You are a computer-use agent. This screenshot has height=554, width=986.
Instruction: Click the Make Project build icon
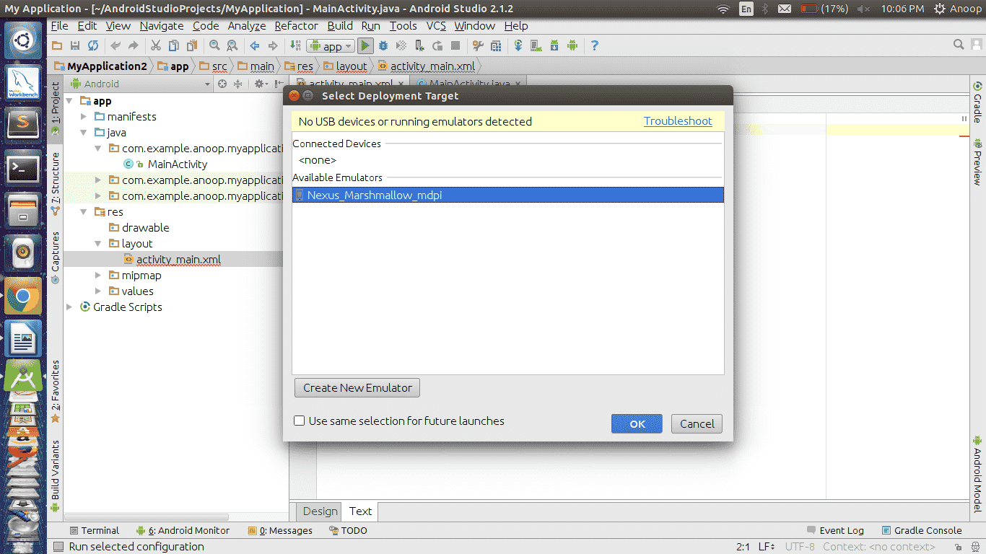tap(295, 45)
